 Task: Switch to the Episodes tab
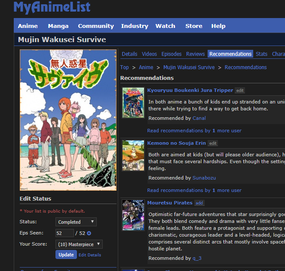coord(172,54)
